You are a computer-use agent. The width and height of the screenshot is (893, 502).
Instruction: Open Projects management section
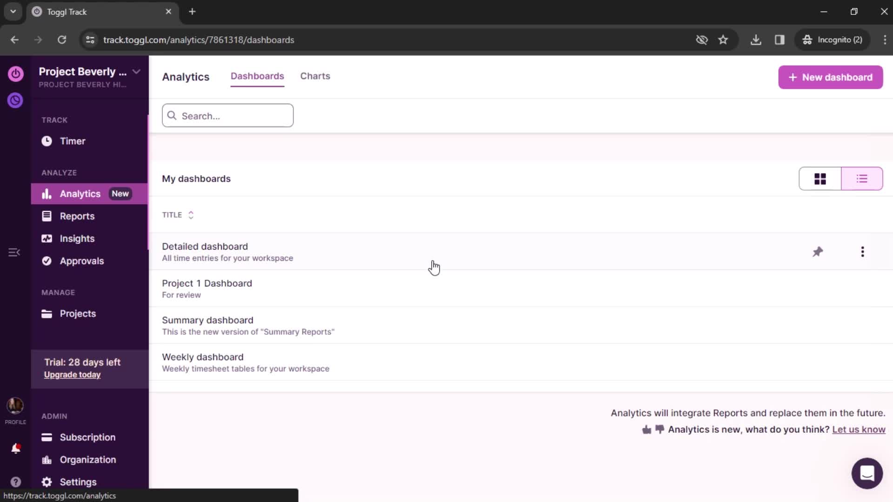[77, 313]
